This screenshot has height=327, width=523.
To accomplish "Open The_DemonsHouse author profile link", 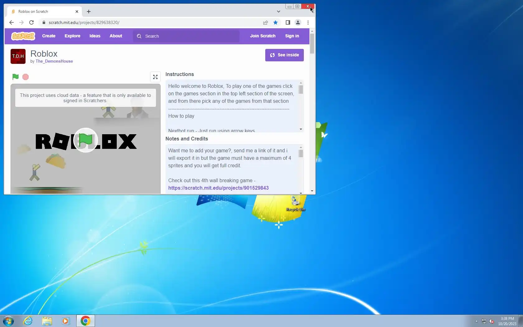I will tap(54, 61).
